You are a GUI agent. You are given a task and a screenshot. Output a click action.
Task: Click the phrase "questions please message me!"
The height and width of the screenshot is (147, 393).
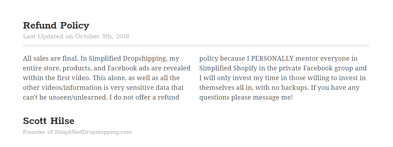(246, 97)
